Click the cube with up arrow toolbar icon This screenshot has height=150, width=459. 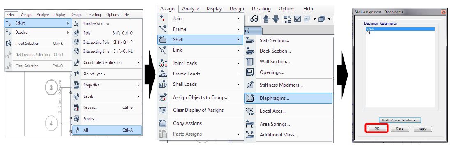pos(307,19)
